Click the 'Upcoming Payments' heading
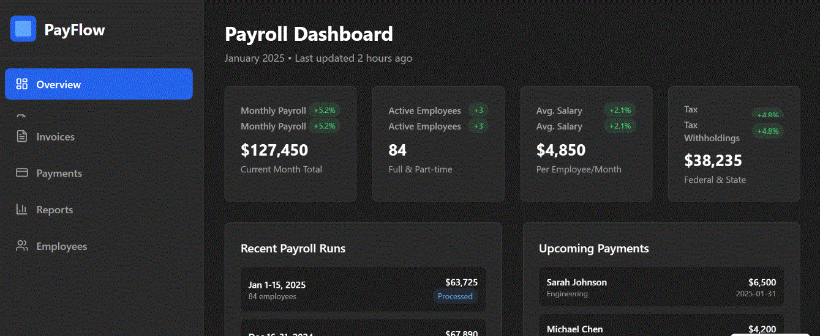Screen dimensions: 820x336 click(x=593, y=249)
